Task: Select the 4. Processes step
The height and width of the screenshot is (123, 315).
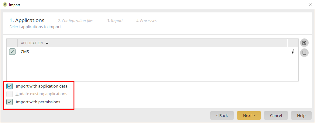Action: 146,21
